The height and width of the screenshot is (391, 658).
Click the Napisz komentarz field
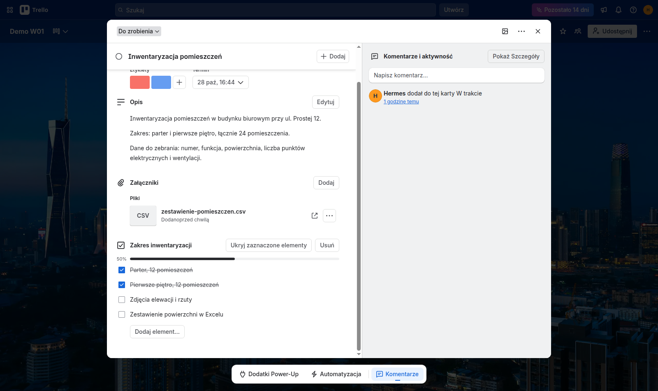pos(456,75)
